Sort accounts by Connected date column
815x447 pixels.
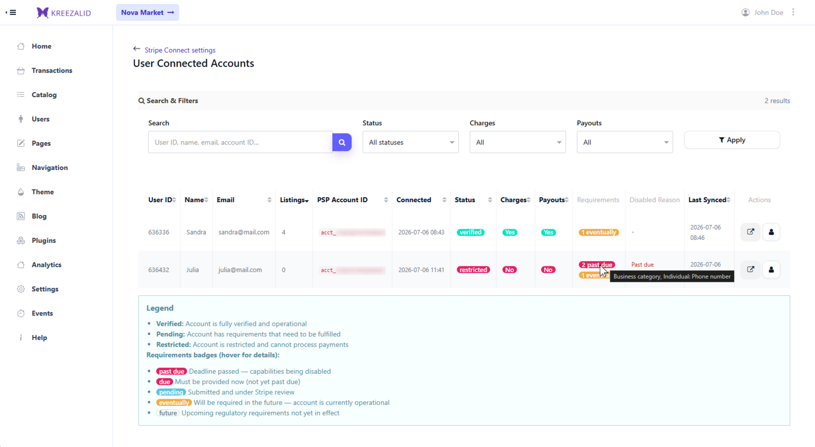pyautogui.click(x=421, y=200)
